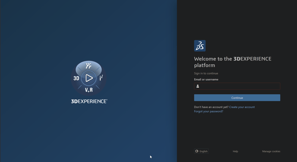Click the Help link
This screenshot has height=162, width=297.
pyautogui.click(x=235, y=151)
